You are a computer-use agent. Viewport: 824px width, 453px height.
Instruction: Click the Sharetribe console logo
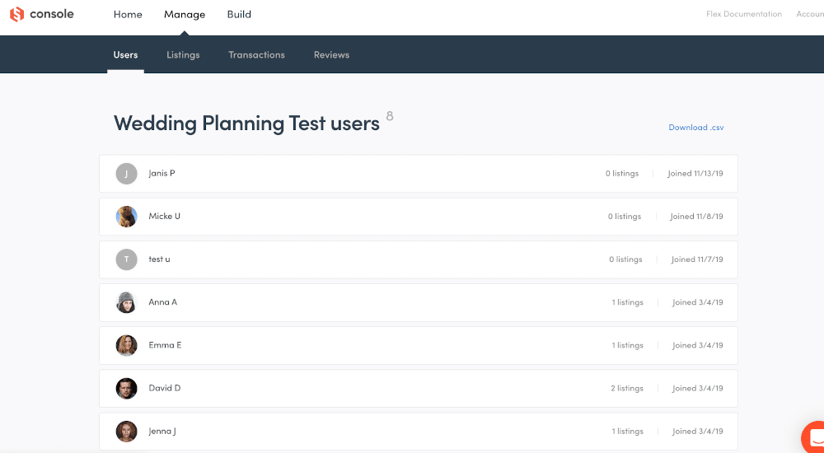point(41,14)
